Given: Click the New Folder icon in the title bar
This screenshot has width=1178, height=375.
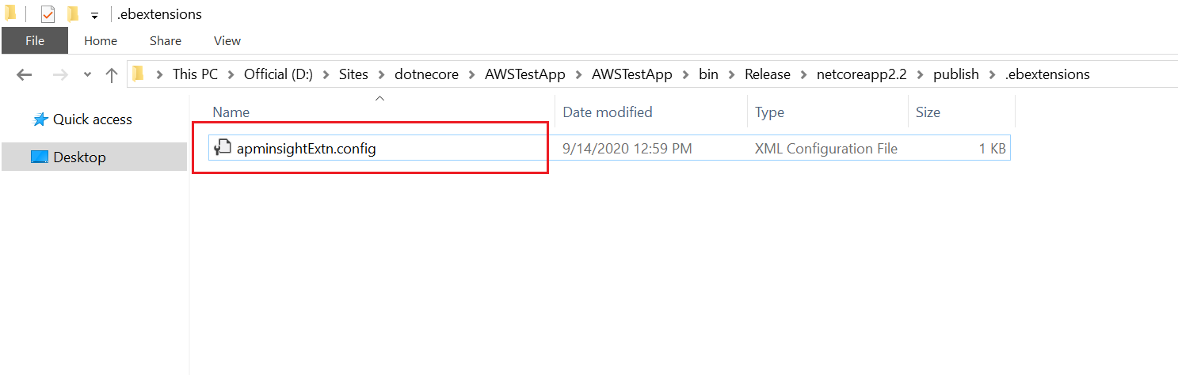Looking at the screenshot, I should pos(73,14).
